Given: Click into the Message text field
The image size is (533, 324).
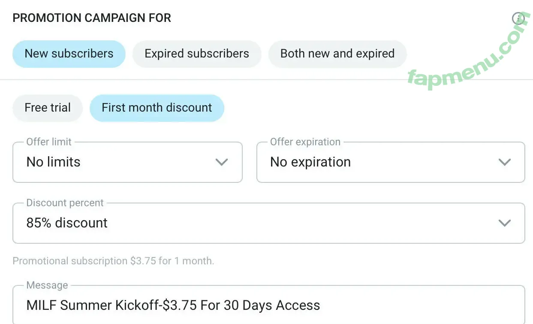Looking at the screenshot, I should 268,306.
